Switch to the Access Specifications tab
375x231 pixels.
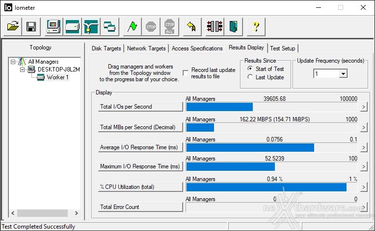(x=197, y=48)
